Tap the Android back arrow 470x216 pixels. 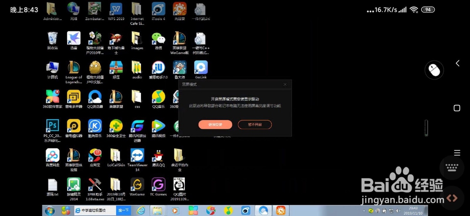(x=457, y=63)
